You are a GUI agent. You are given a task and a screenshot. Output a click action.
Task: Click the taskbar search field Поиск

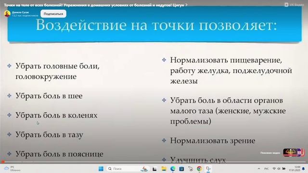(128, 169)
